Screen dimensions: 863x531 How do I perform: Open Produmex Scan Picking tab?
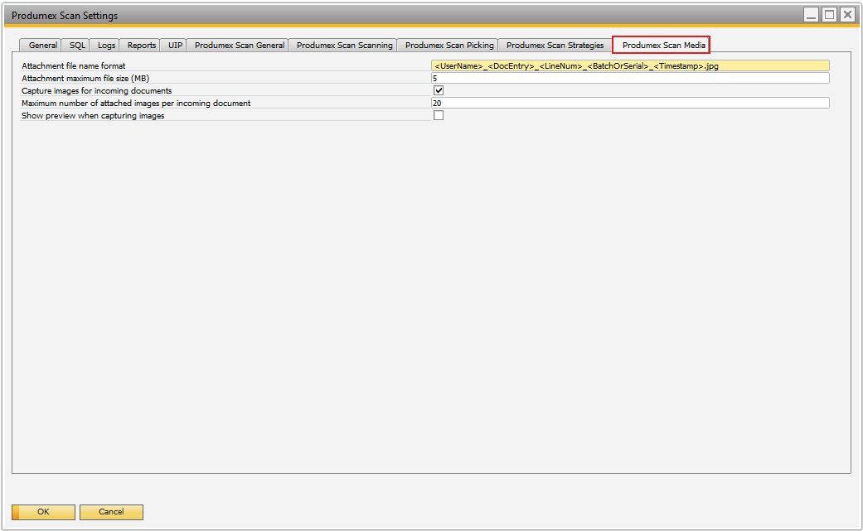448,46
